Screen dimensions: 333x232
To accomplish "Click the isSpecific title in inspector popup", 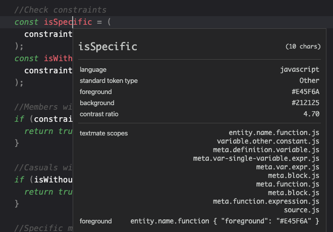I will point(107,47).
